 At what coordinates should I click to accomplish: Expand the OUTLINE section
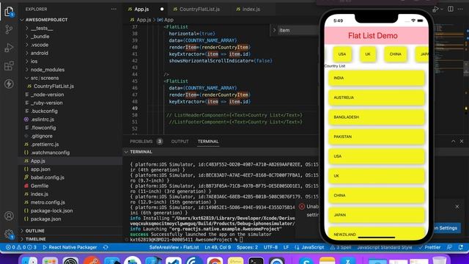pos(34,231)
